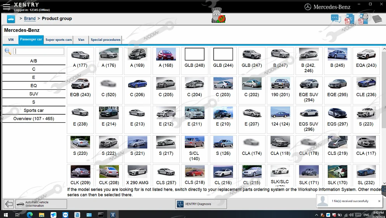The width and height of the screenshot is (386, 218).
Task: Filter by SUV category
Action: [34, 94]
